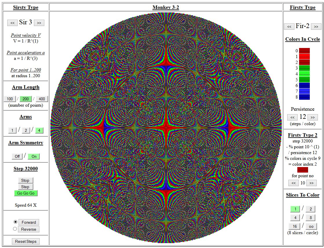
Task: Click the Step 32000 heading
Action: 26,169
